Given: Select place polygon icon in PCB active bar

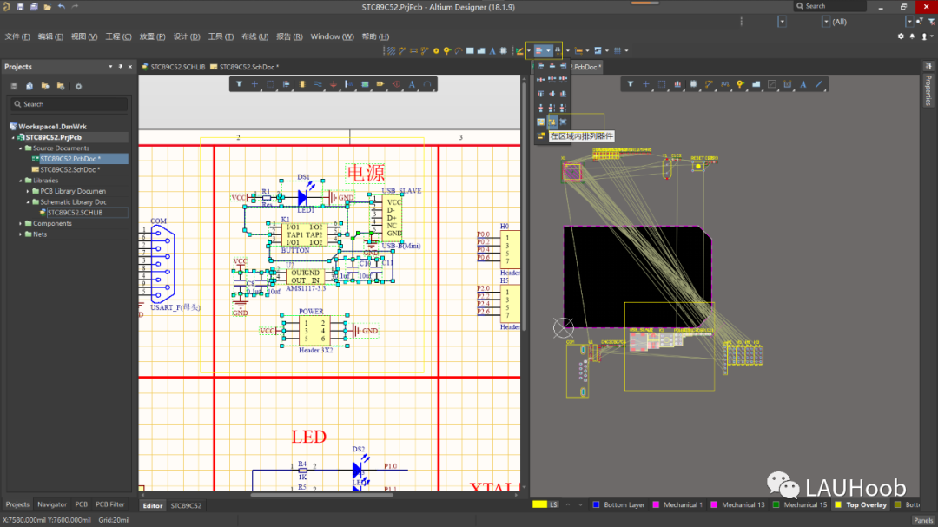Looking at the screenshot, I should pyautogui.click(x=756, y=84).
